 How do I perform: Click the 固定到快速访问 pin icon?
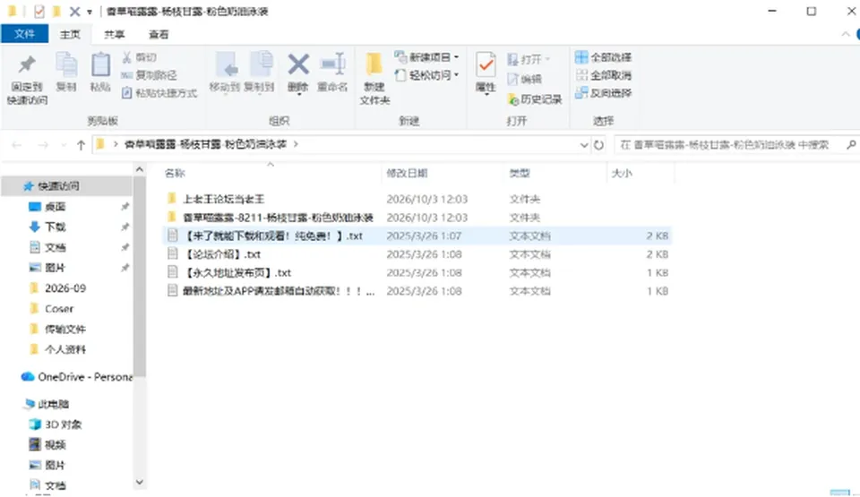27,64
